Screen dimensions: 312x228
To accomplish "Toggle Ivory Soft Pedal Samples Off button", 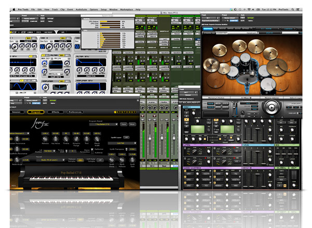I will [100, 160].
